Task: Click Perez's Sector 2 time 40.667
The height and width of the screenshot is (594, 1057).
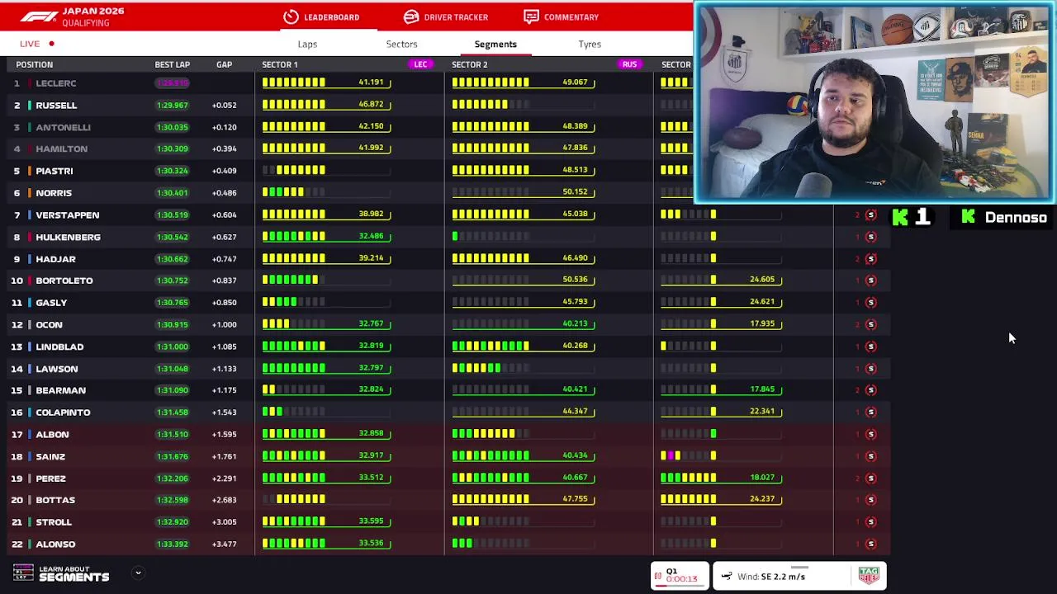Action: [x=575, y=478]
